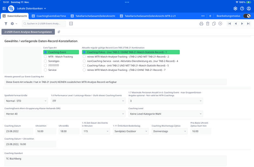Toggle the sidebar panel icon

[4, 8]
